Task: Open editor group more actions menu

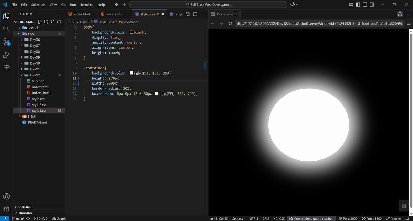Action: [x=202, y=14]
